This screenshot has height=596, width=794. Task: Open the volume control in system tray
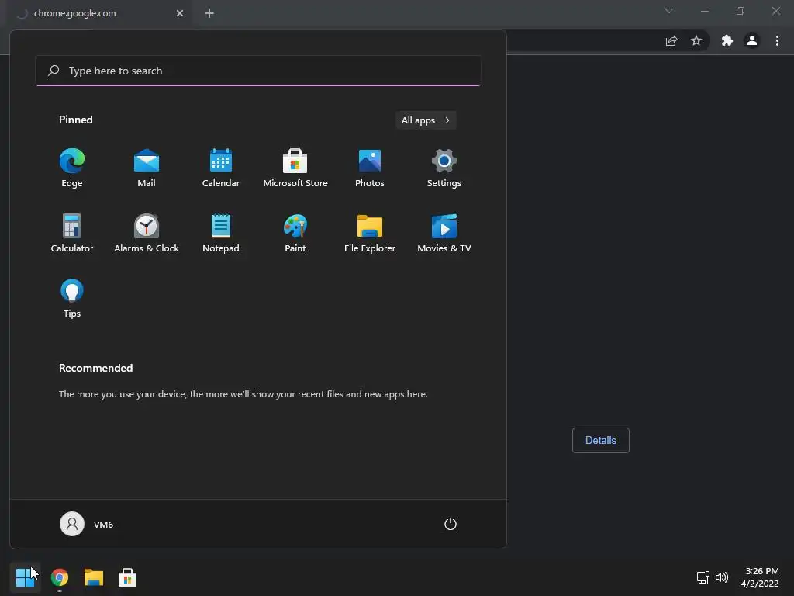(x=722, y=577)
